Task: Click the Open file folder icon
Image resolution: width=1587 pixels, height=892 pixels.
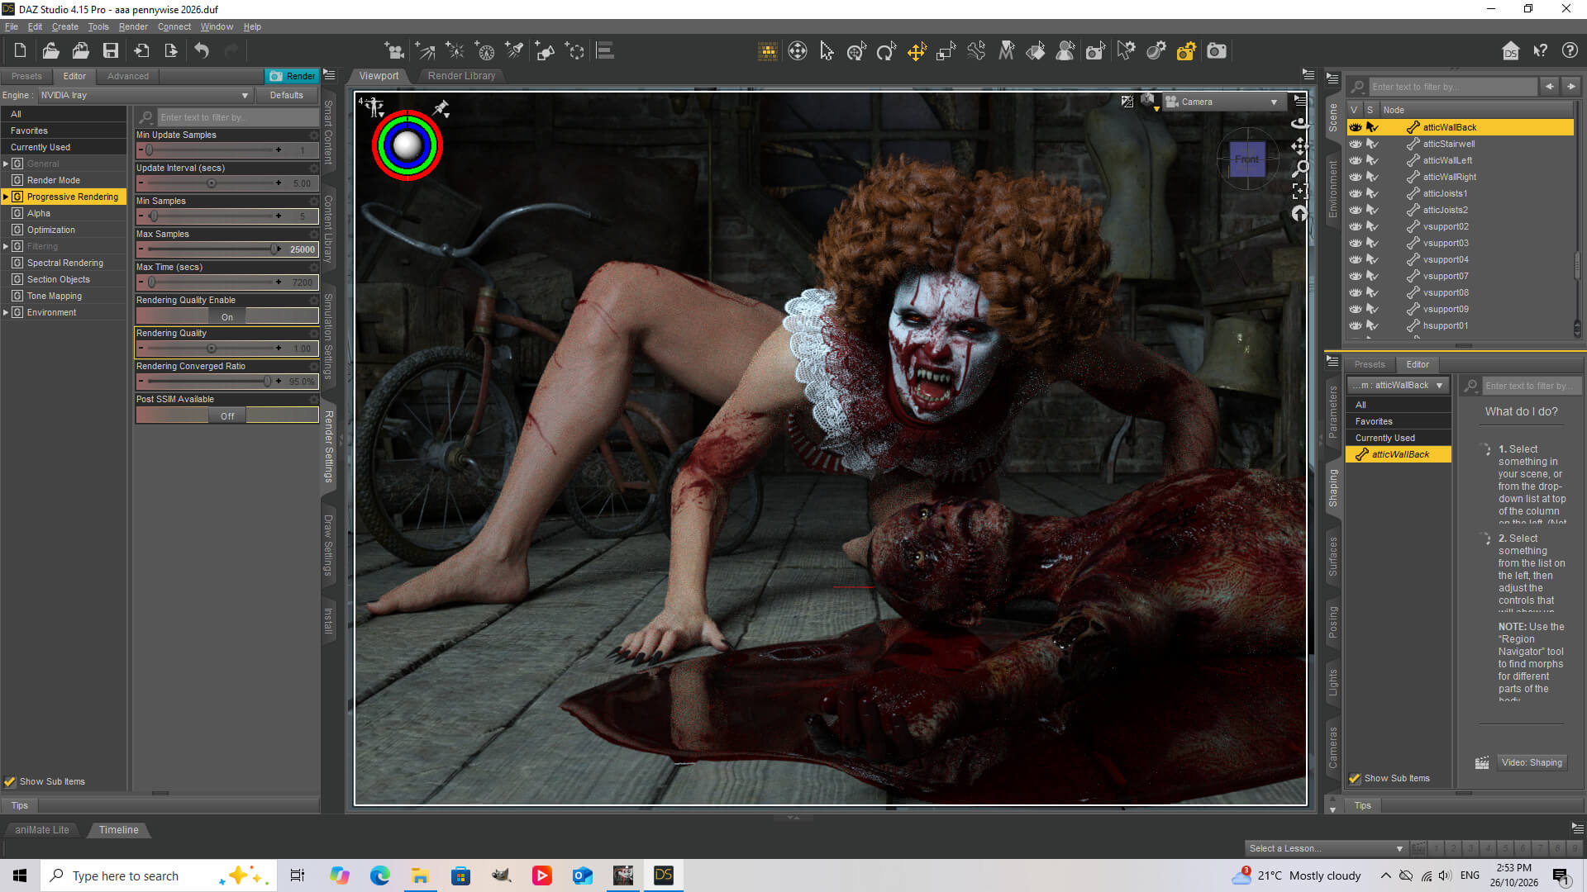Action: [x=50, y=51]
